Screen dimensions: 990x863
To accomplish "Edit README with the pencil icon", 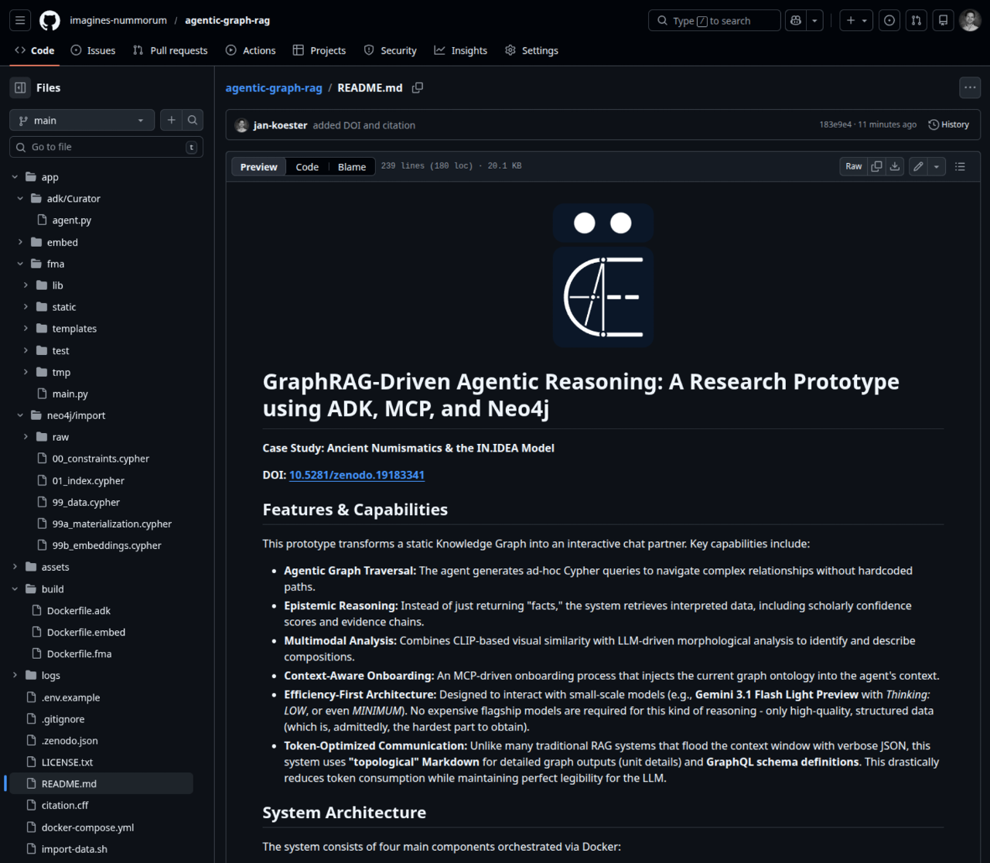I will point(918,166).
